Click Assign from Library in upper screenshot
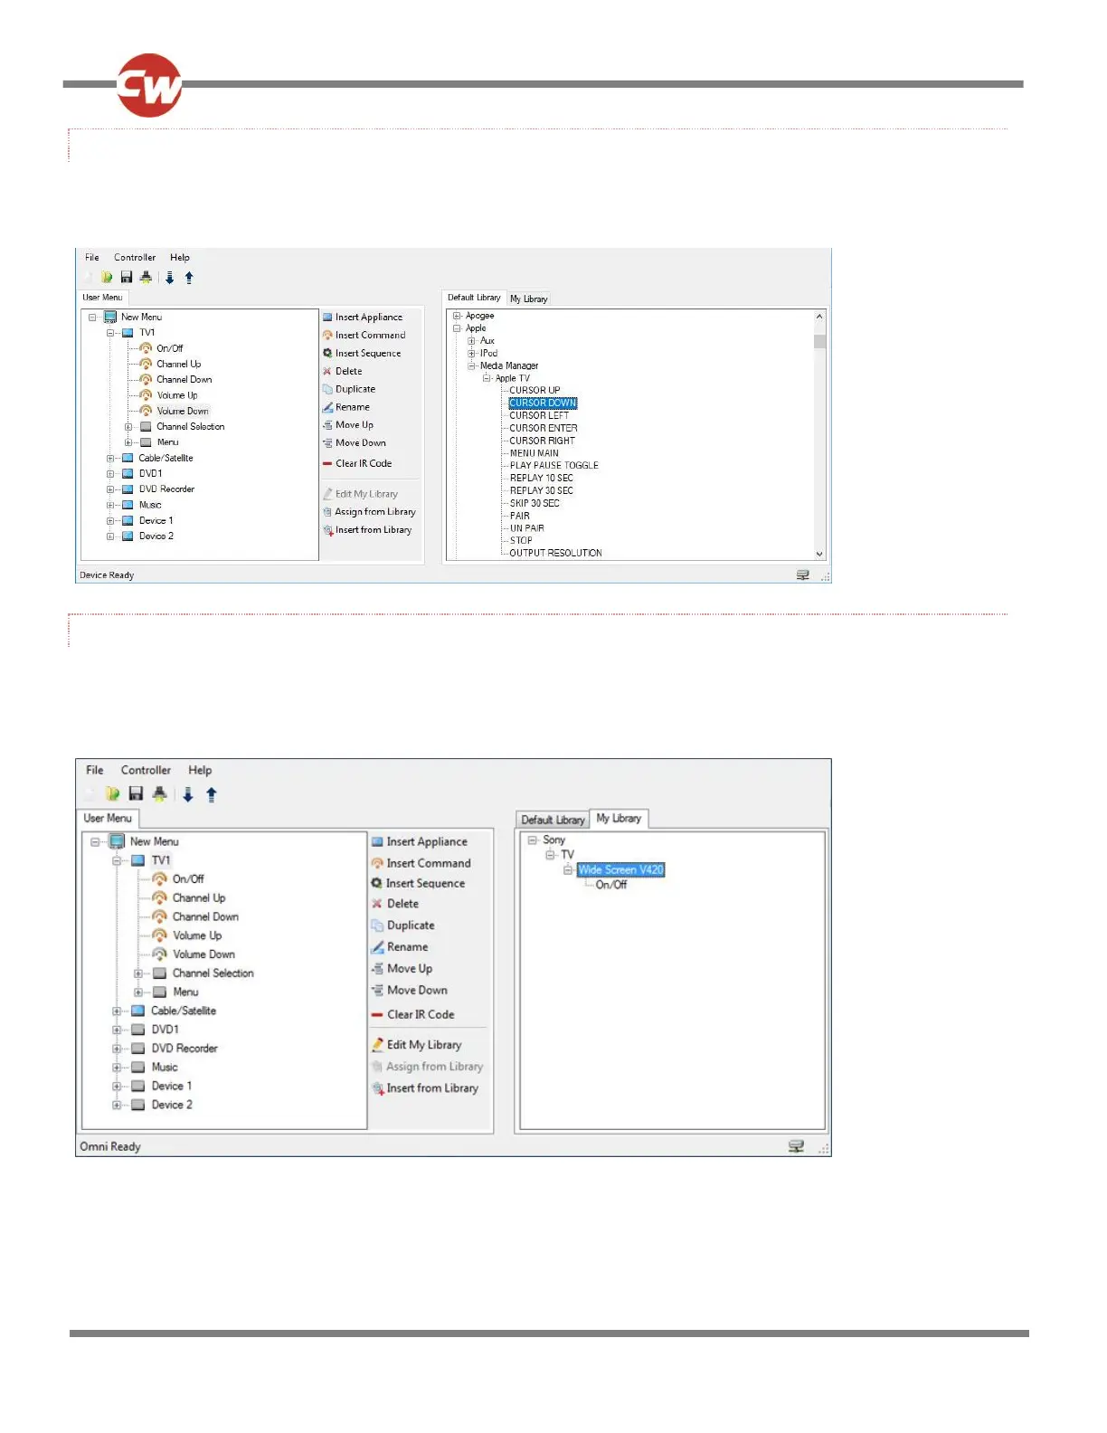 (x=369, y=512)
